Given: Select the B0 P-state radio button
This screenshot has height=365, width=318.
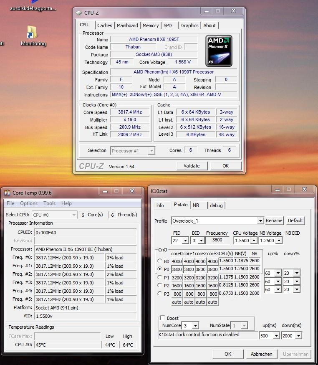Looking at the screenshot, I should 159,261.
